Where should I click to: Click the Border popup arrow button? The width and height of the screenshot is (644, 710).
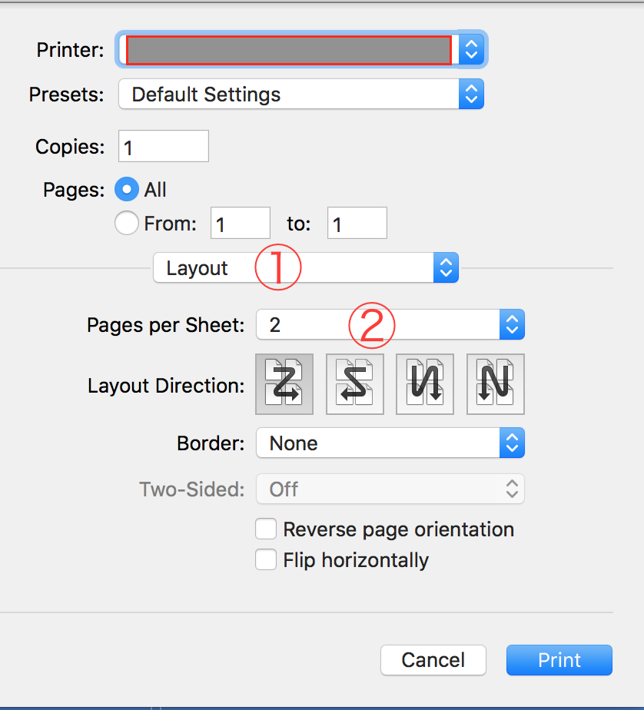pyautogui.click(x=512, y=443)
